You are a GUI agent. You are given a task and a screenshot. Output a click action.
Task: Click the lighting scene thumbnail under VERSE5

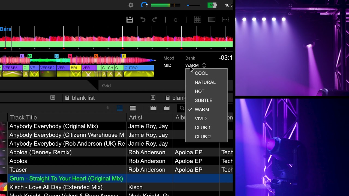[12, 73]
